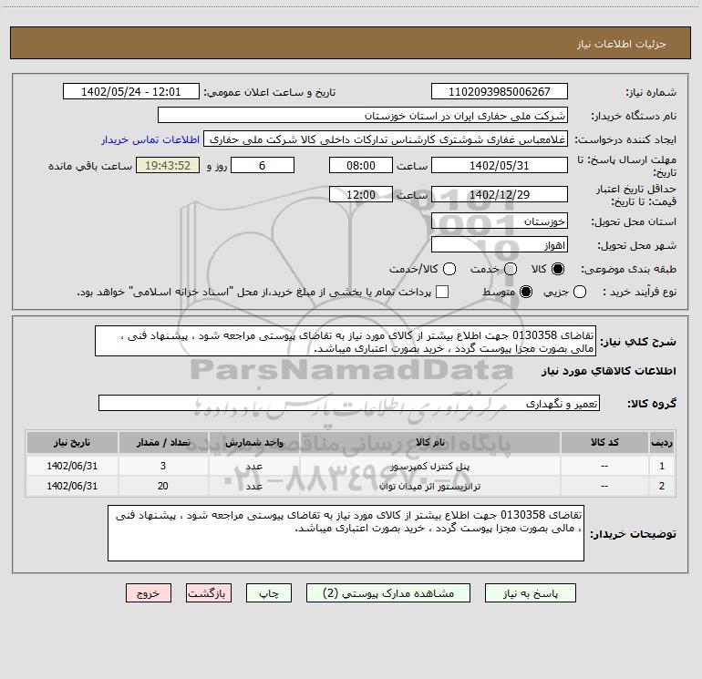Screen dimensions: 702x679
Task: Click تاریخ نیاز column header
Action: point(72,442)
